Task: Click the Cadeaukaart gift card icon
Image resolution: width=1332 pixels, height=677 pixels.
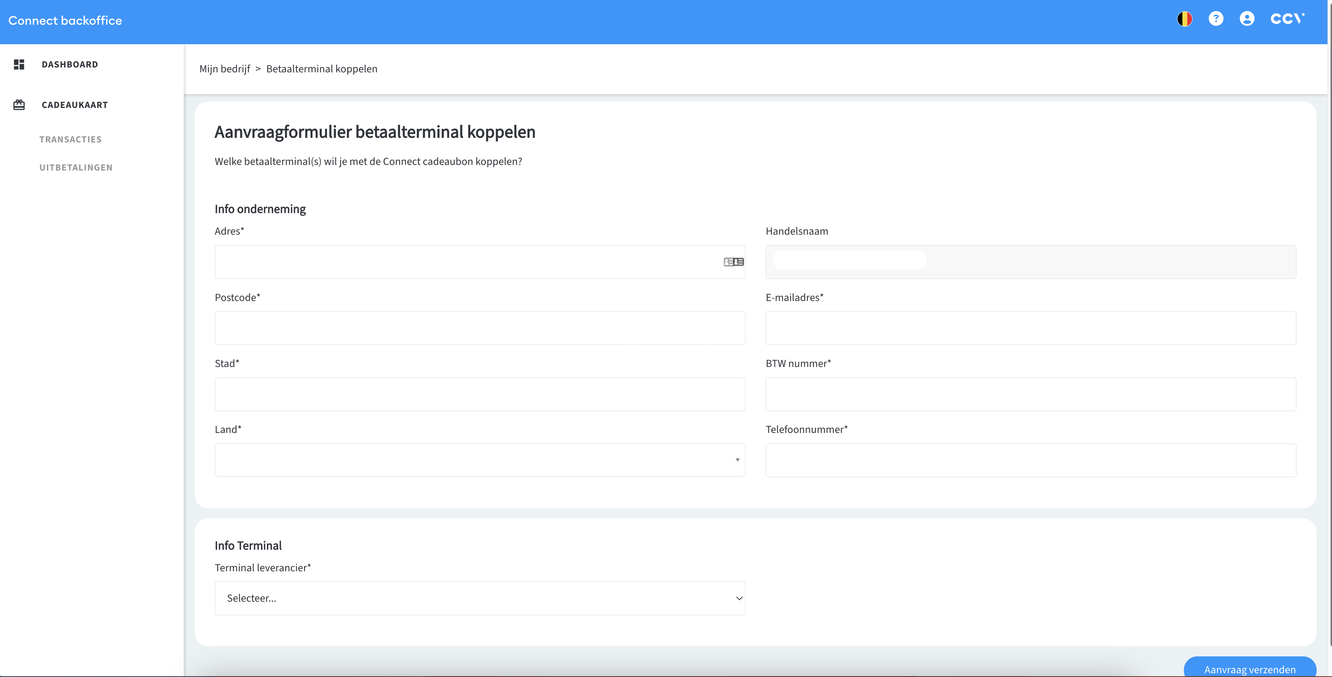Action: tap(19, 105)
